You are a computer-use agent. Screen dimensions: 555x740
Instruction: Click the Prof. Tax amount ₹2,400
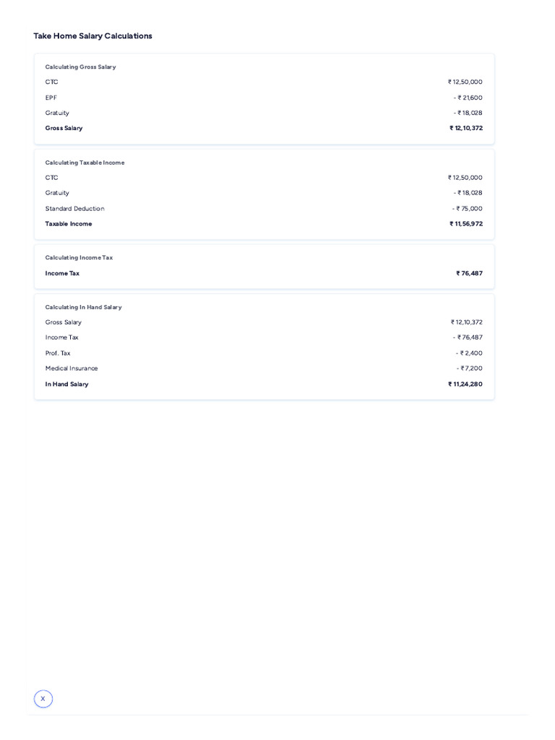(x=469, y=353)
